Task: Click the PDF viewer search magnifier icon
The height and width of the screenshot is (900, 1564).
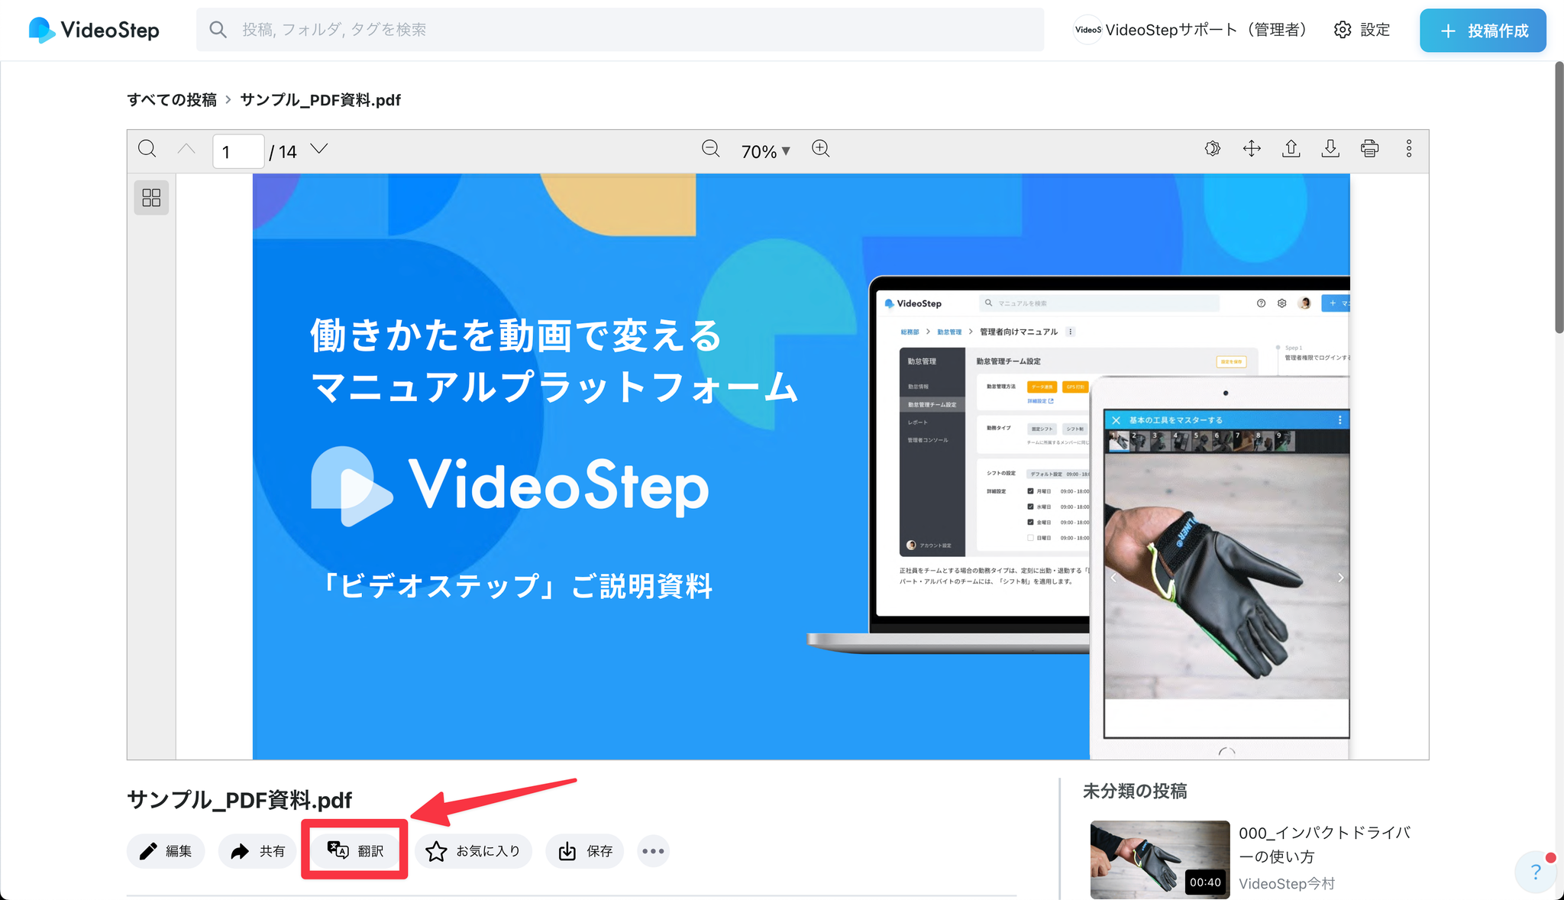Action: tap(147, 149)
